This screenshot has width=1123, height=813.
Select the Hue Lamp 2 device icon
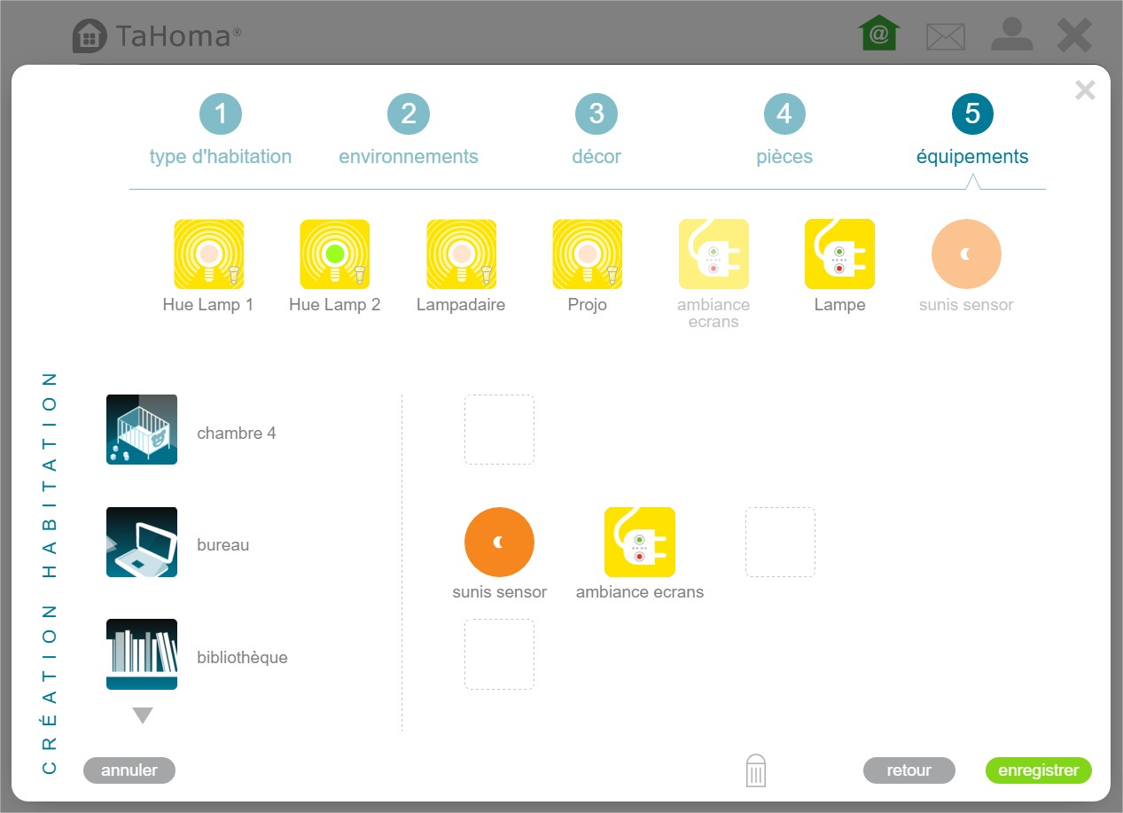334,254
